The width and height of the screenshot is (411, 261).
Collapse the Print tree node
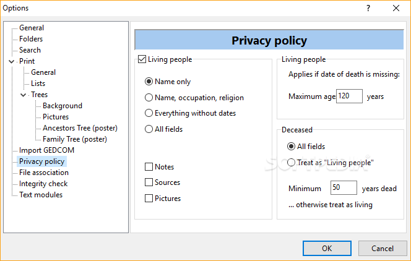click(x=12, y=61)
